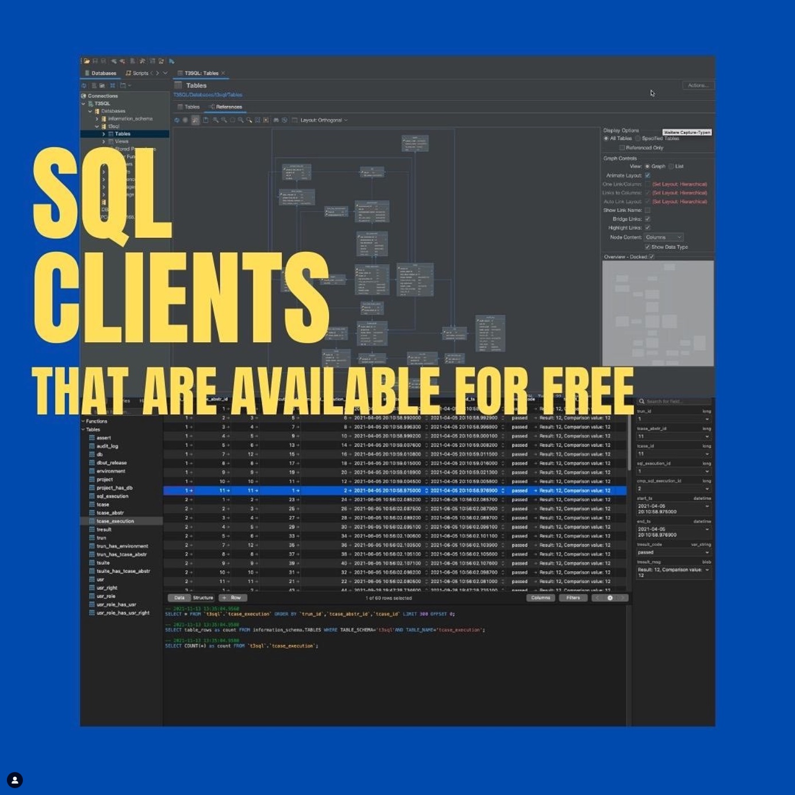The image size is (795, 795).
Task: Uncheck the Animate Layout checkbox
Action: coord(647,175)
